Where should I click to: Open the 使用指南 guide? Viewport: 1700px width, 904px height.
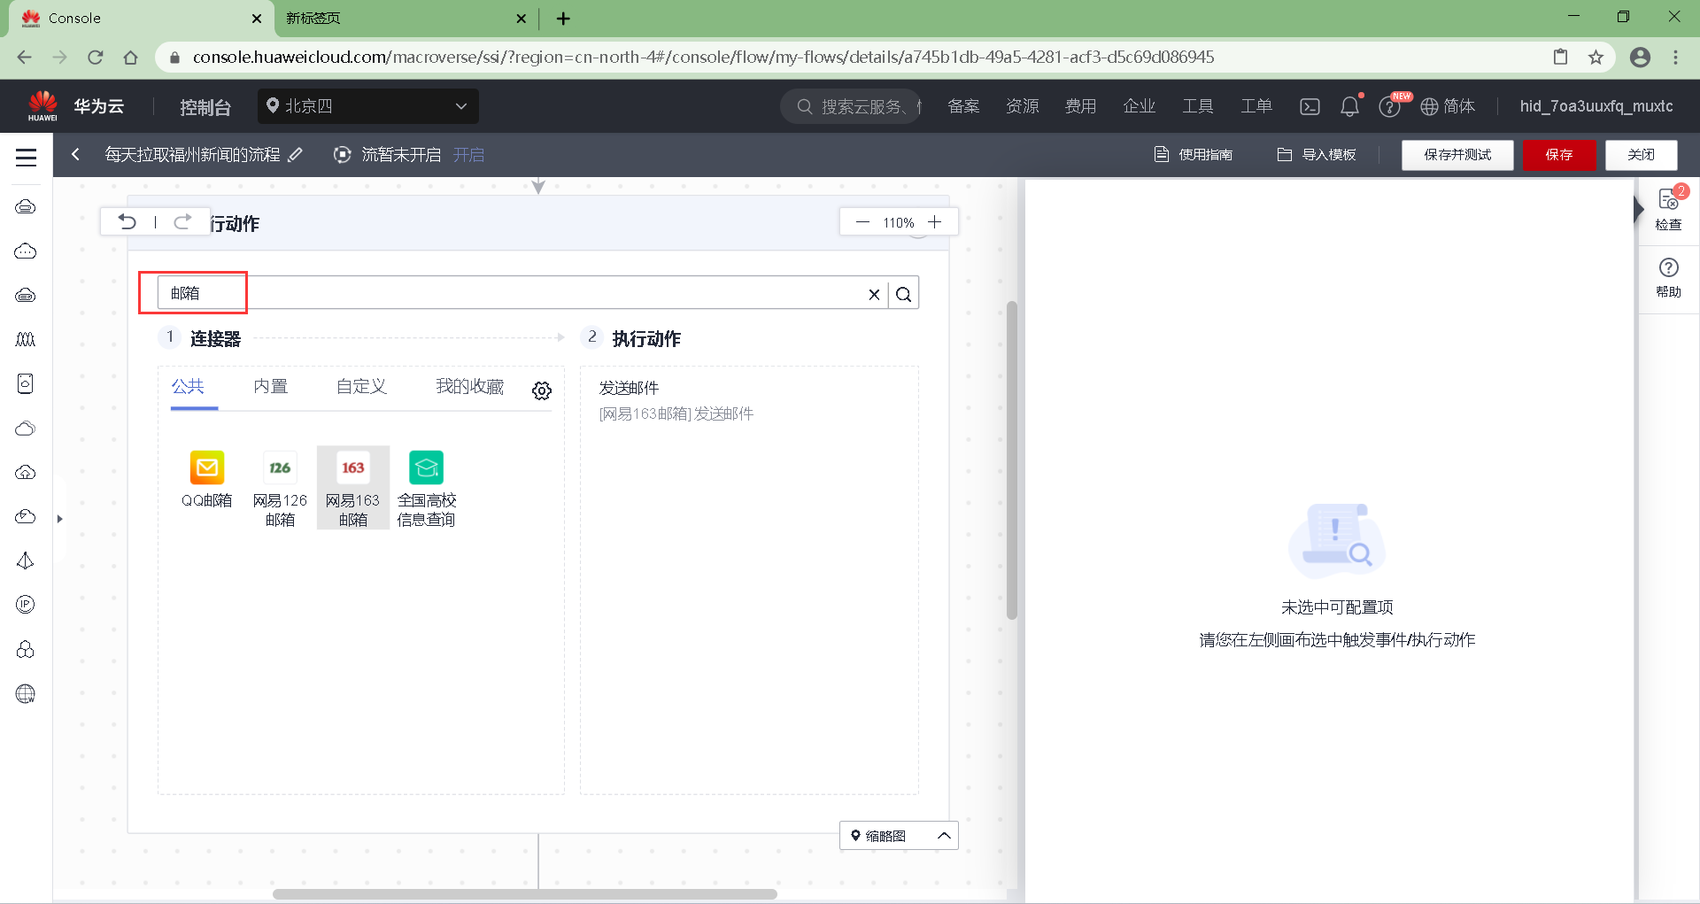click(1194, 155)
